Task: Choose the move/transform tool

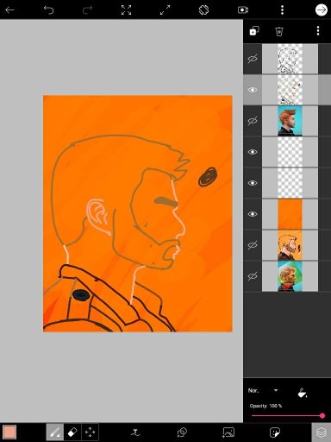Action: point(90,433)
